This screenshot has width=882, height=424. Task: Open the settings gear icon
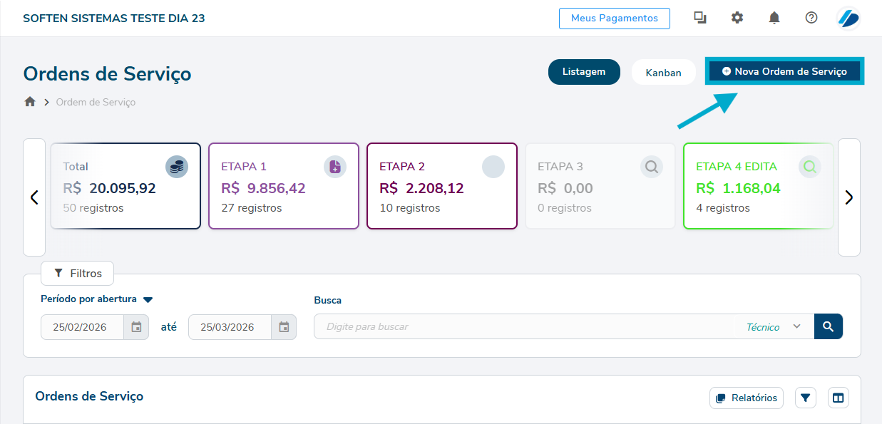click(737, 18)
